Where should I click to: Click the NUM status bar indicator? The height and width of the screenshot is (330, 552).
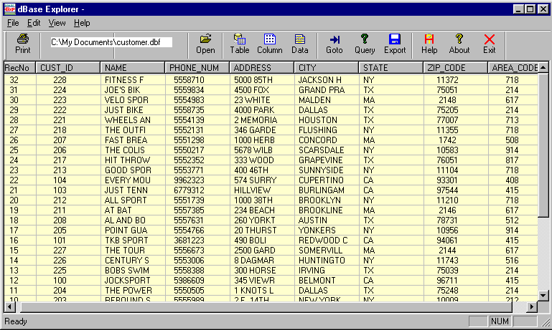point(500,321)
